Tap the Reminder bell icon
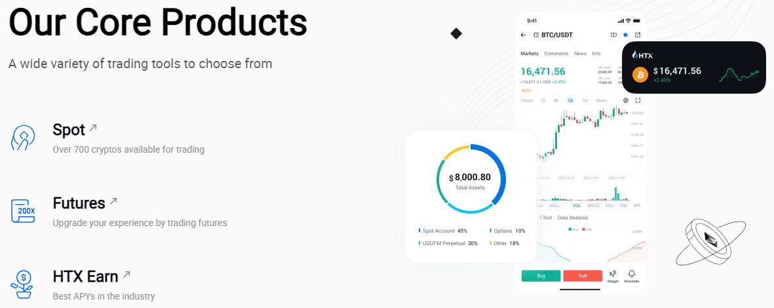 tap(632, 276)
